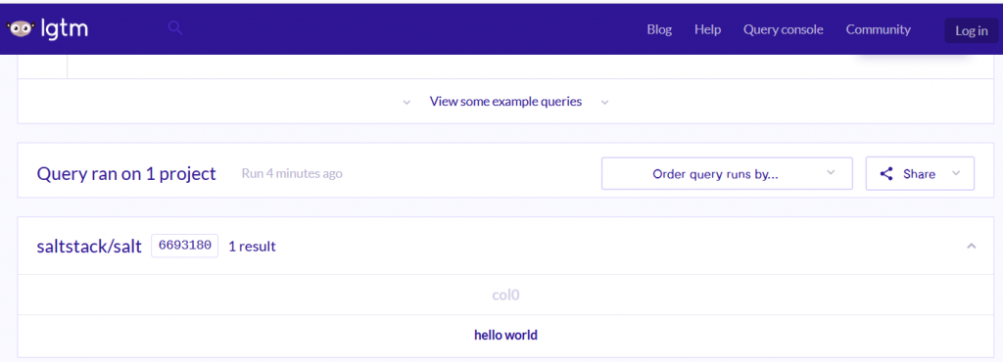Open the Help menu item

[x=707, y=29]
